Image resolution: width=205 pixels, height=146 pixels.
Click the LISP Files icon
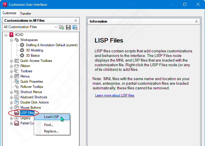pyautogui.click(x=17, y=113)
